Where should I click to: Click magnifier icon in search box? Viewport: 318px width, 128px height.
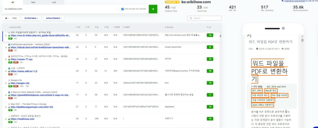coord(191,18)
